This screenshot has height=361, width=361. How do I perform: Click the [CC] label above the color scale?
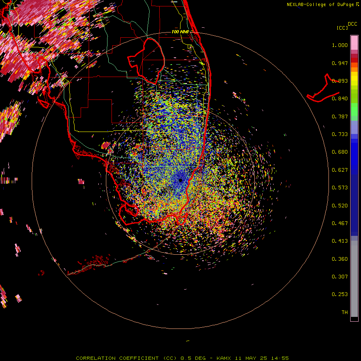click(342, 28)
